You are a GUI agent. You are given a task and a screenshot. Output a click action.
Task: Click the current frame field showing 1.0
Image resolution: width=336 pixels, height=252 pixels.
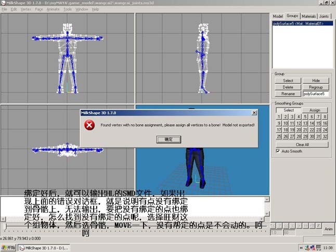point(276,233)
